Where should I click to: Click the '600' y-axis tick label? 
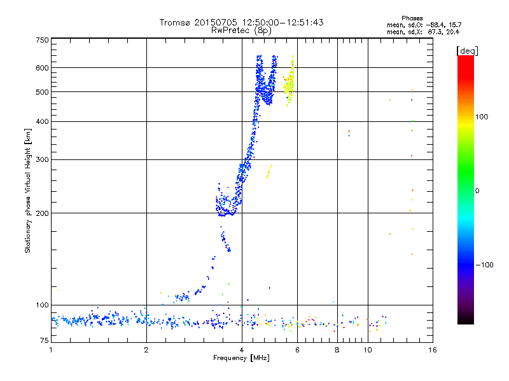point(43,68)
